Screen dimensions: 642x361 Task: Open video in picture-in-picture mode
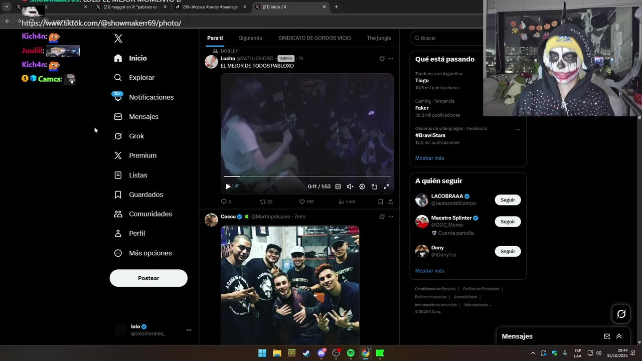pyautogui.click(x=374, y=187)
